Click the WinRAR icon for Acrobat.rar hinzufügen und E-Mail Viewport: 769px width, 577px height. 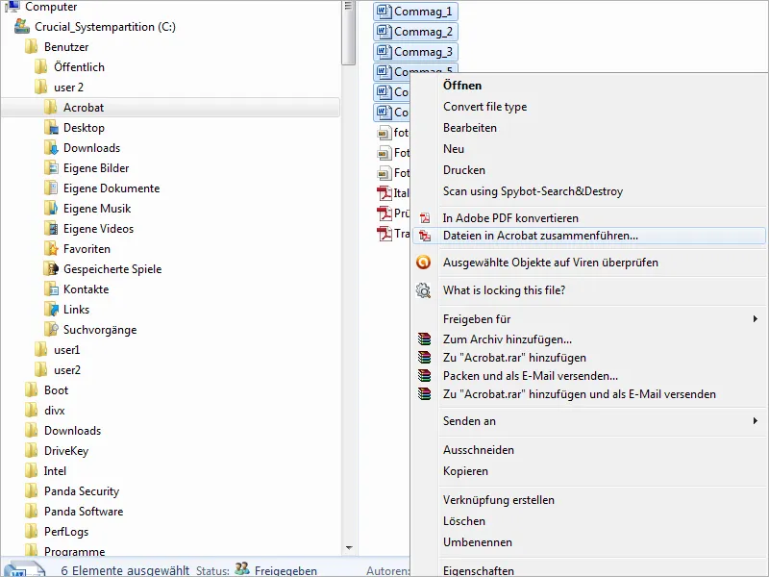pos(424,394)
